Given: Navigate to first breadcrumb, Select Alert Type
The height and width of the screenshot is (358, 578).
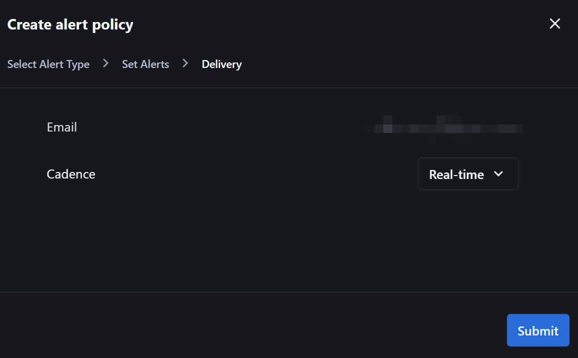Looking at the screenshot, I should click(48, 64).
